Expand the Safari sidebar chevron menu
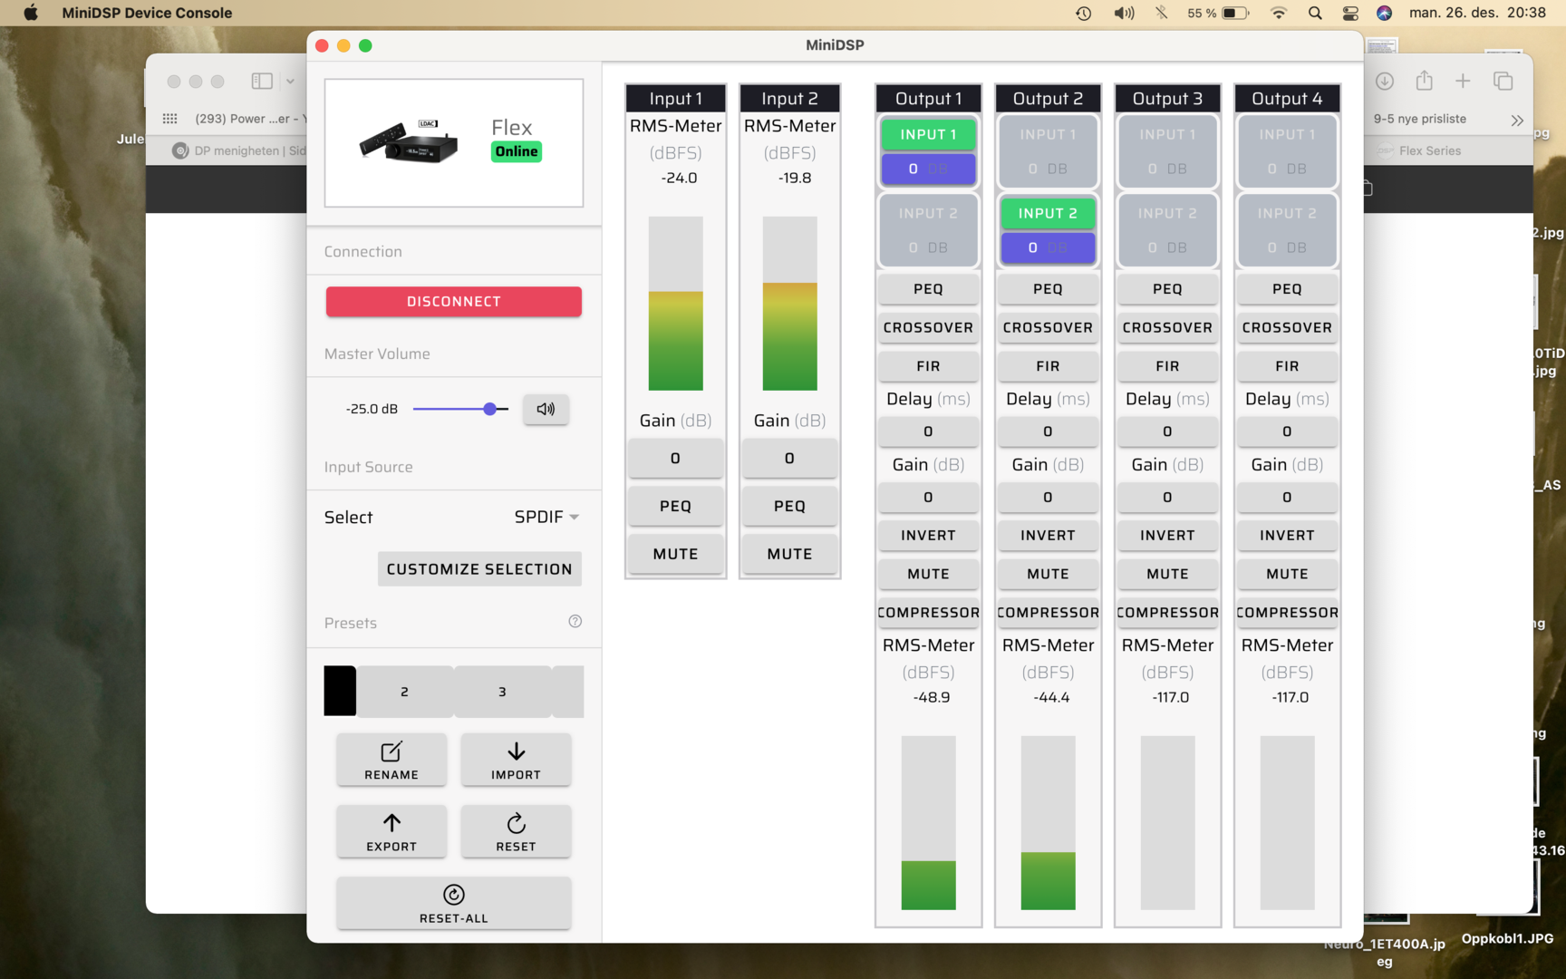1566x979 pixels. [290, 82]
